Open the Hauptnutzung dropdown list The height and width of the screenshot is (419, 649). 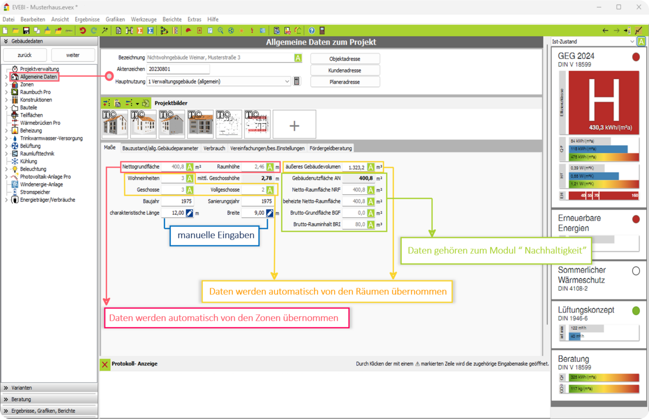coord(287,82)
